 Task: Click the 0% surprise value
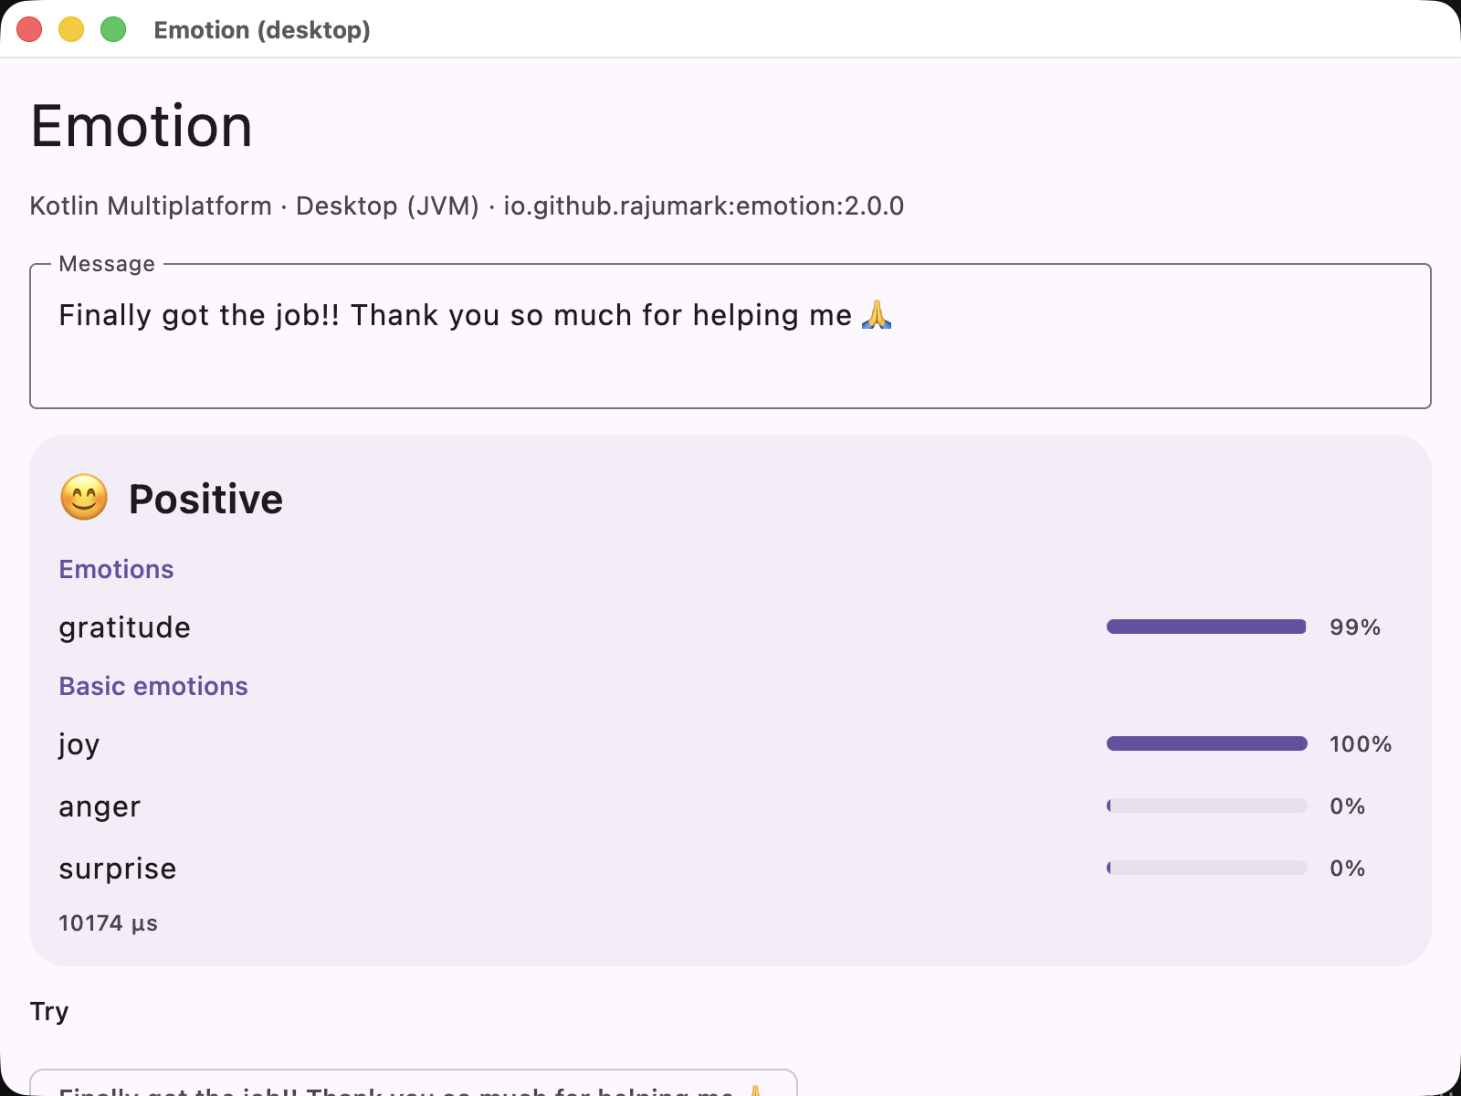point(1347,869)
